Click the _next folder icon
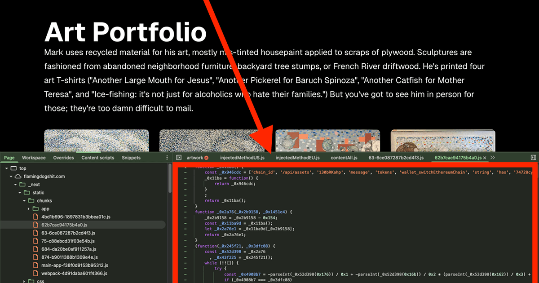539x283 pixels. [x=22, y=184]
